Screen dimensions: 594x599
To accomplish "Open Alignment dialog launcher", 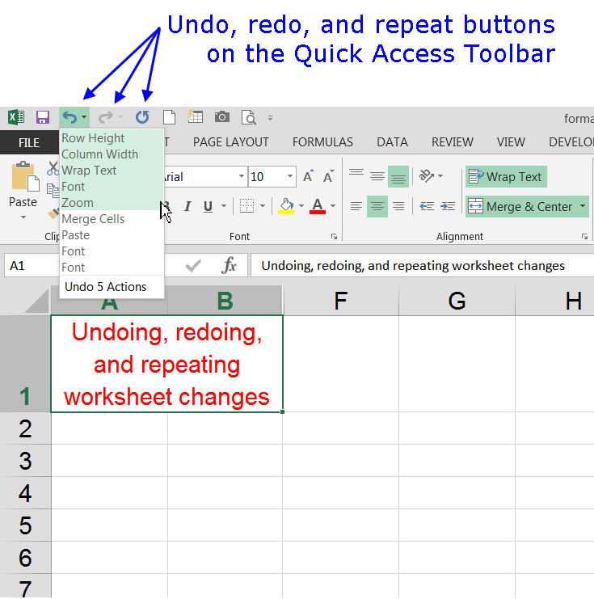I will point(584,237).
